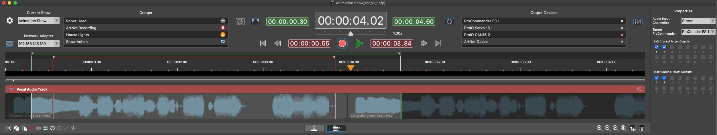Click the Redo icon

(59, 128)
